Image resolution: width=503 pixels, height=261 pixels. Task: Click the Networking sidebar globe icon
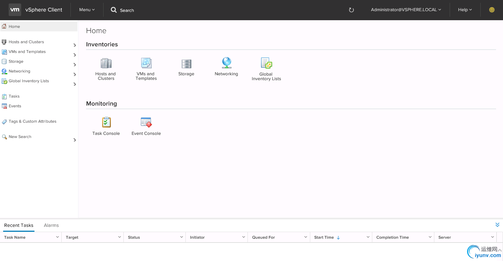coord(4,71)
